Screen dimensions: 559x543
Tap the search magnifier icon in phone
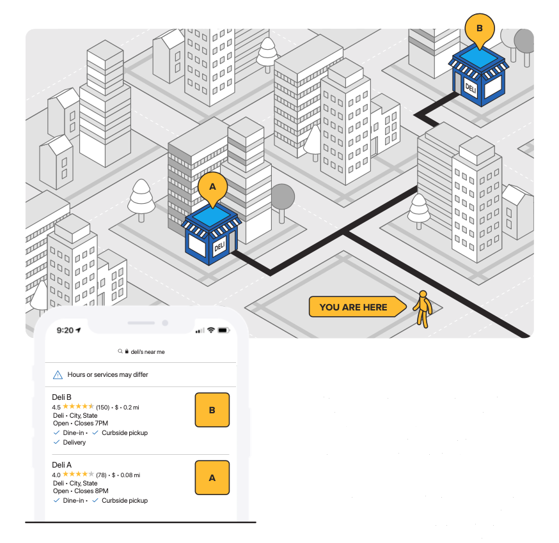[120, 351]
